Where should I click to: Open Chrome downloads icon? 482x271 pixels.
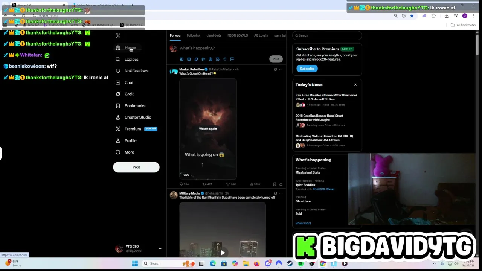[447, 16]
